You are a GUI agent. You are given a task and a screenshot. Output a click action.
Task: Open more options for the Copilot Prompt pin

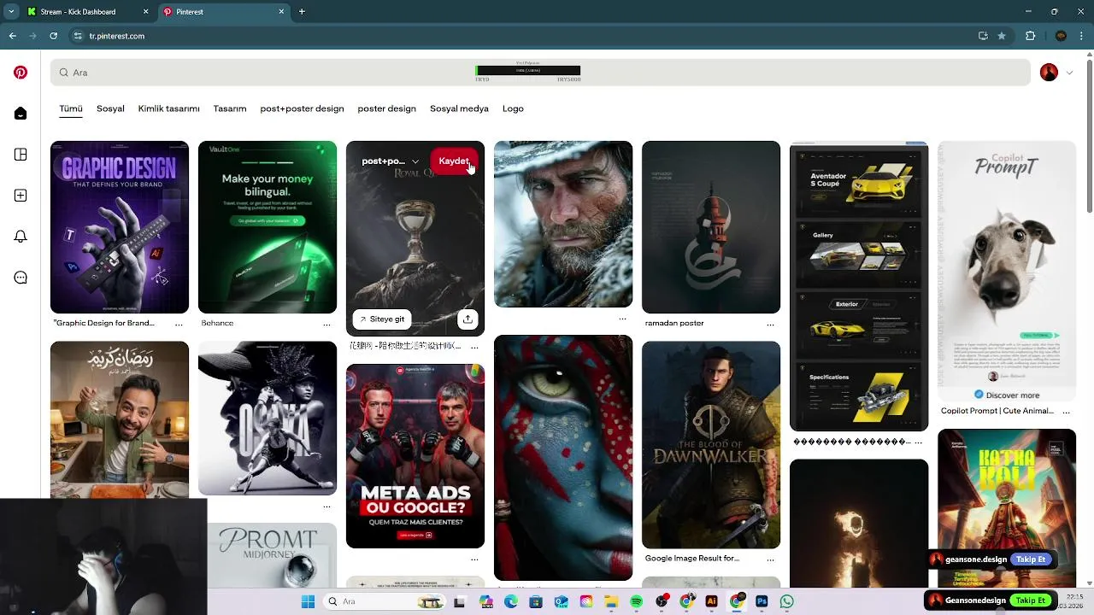tap(1066, 411)
